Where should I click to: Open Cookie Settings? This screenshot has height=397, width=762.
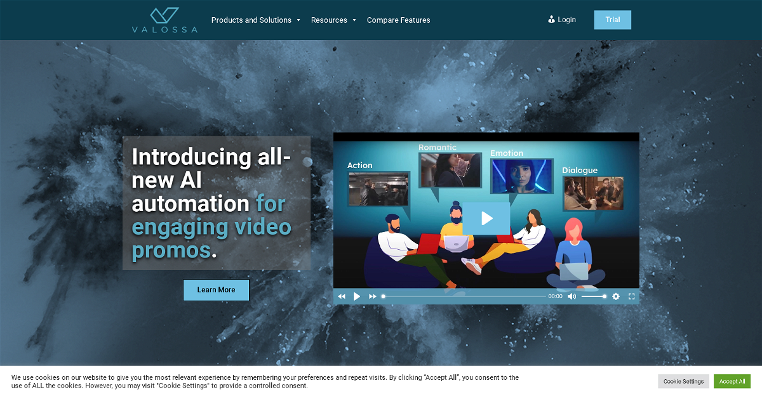tap(684, 381)
